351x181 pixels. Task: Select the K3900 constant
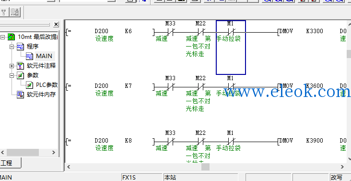pyautogui.click(x=315, y=141)
